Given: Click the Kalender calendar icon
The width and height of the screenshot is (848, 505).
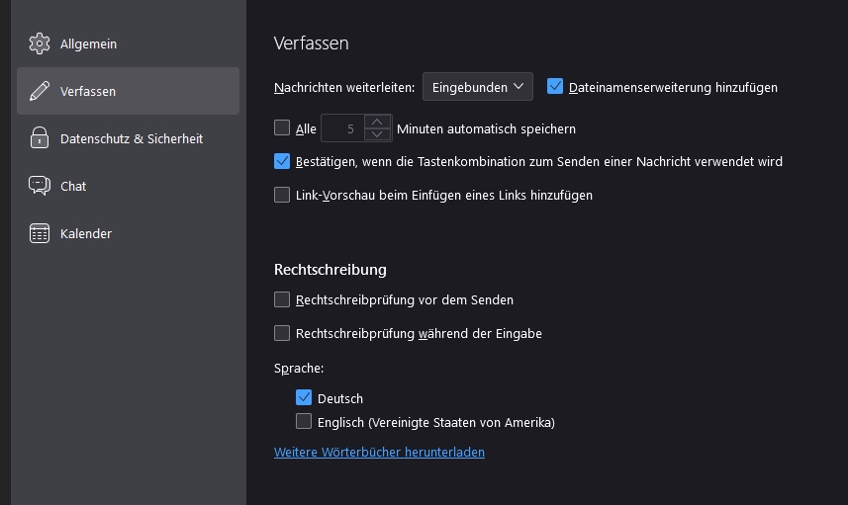Looking at the screenshot, I should [x=40, y=233].
